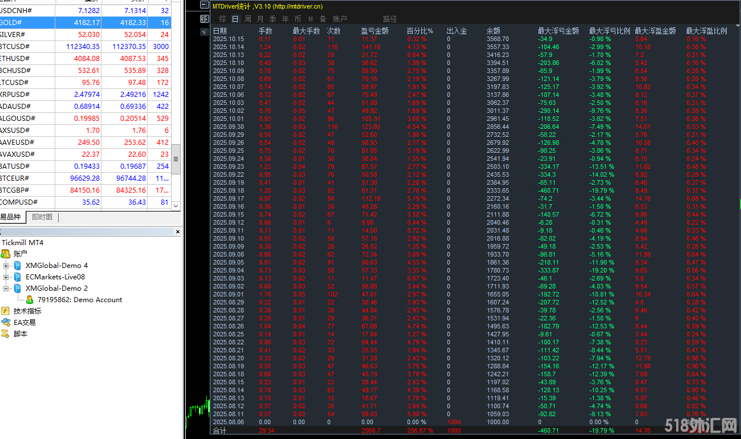Switch statistics to 周 weekly view
This screenshot has height=439, width=741.
[247, 19]
